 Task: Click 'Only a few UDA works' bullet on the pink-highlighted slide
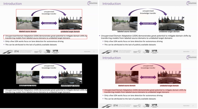pyautogui.click(x=133, y=95)
